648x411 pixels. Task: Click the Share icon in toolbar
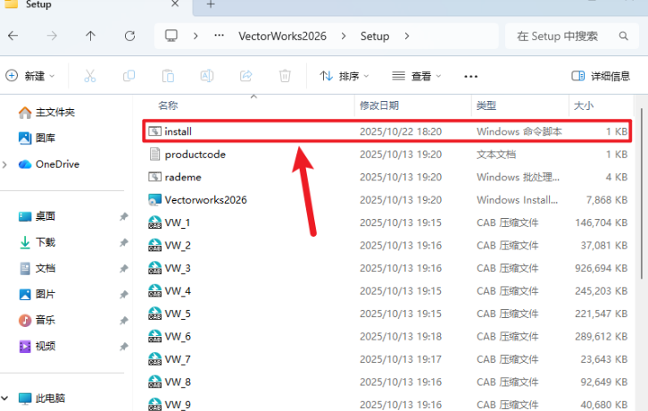tap(246, 76)
